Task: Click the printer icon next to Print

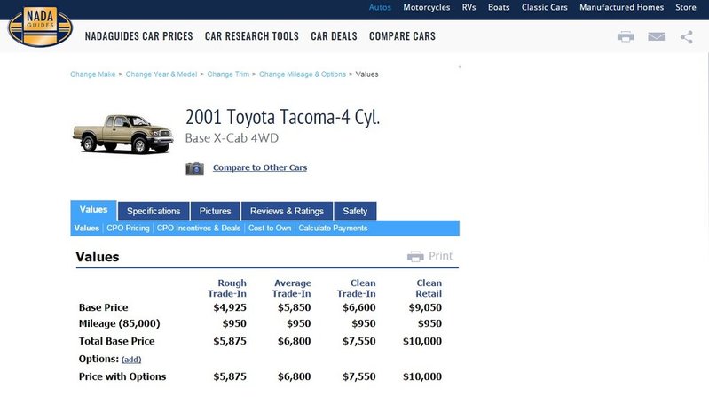Action: click(x=415, y=256)
